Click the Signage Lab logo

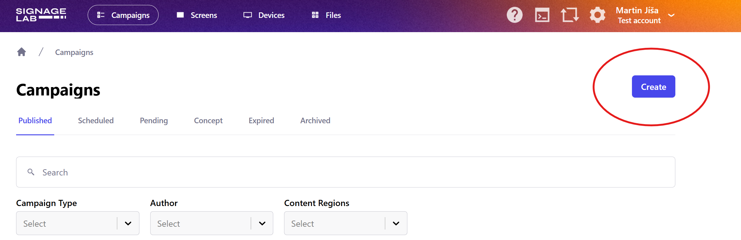point(41,15)
